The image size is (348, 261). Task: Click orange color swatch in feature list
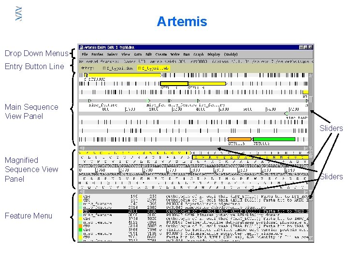pyautogui.click(x=81, y=226)
